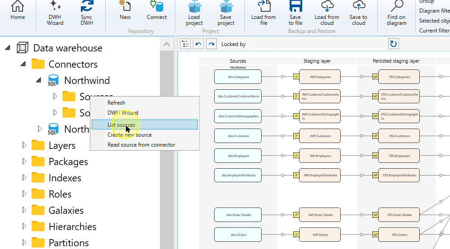Screen dimensions: 450x249
Task: Click the Sources column header
Action: pos(238,61)
